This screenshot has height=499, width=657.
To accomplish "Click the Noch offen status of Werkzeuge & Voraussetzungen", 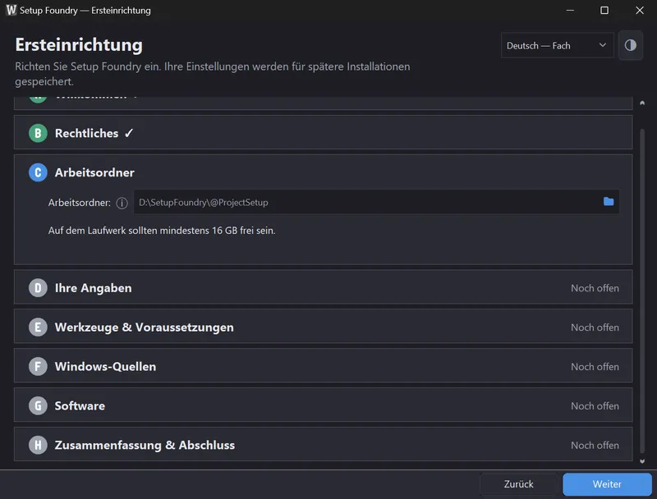I will pyautogui.click(x=595, y=327).
